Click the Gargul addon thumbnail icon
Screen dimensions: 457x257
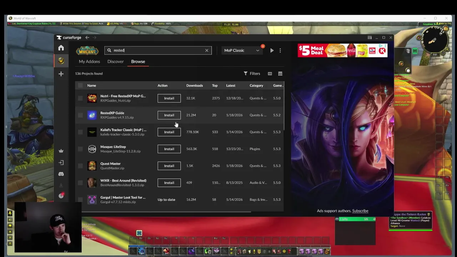[92, 200]
